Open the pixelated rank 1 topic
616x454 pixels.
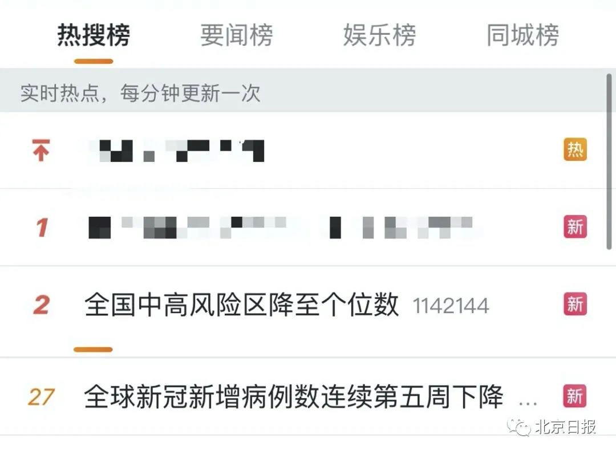point(281,228)
